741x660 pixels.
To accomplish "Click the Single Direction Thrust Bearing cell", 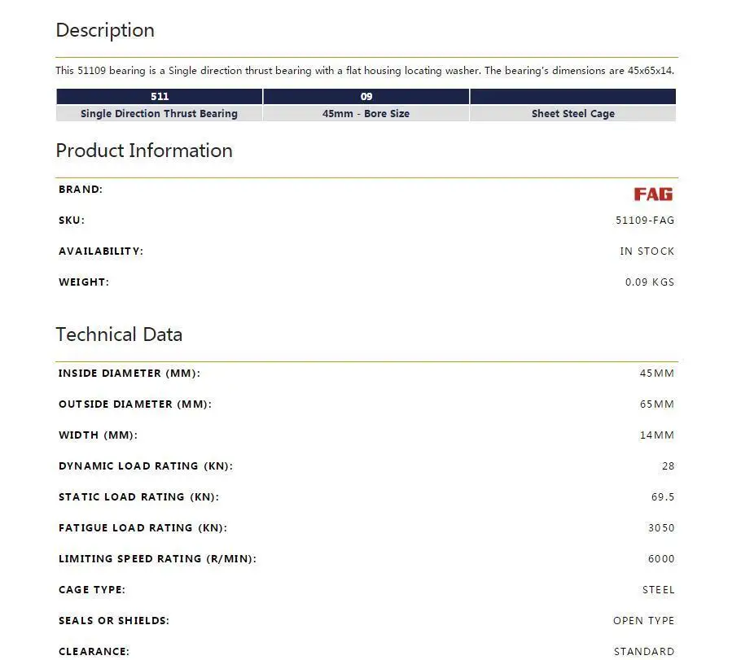I will 160,113.
